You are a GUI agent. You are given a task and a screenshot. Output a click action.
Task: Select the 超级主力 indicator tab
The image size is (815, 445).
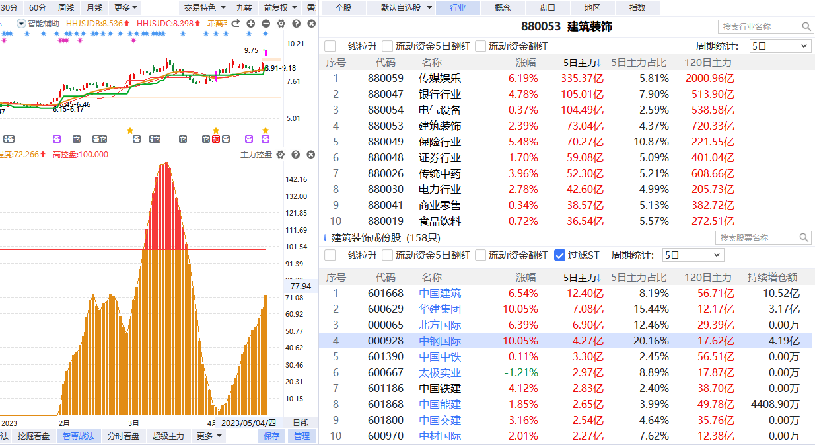point(168,436)
